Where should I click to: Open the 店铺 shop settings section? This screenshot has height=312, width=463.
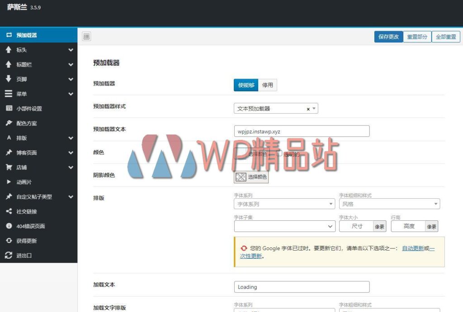(x=38, y=168)
